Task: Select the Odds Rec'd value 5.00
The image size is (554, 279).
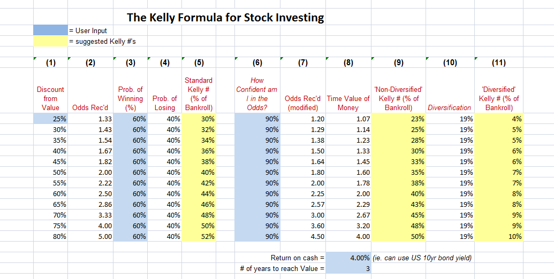Action: [x=90, y=236]
